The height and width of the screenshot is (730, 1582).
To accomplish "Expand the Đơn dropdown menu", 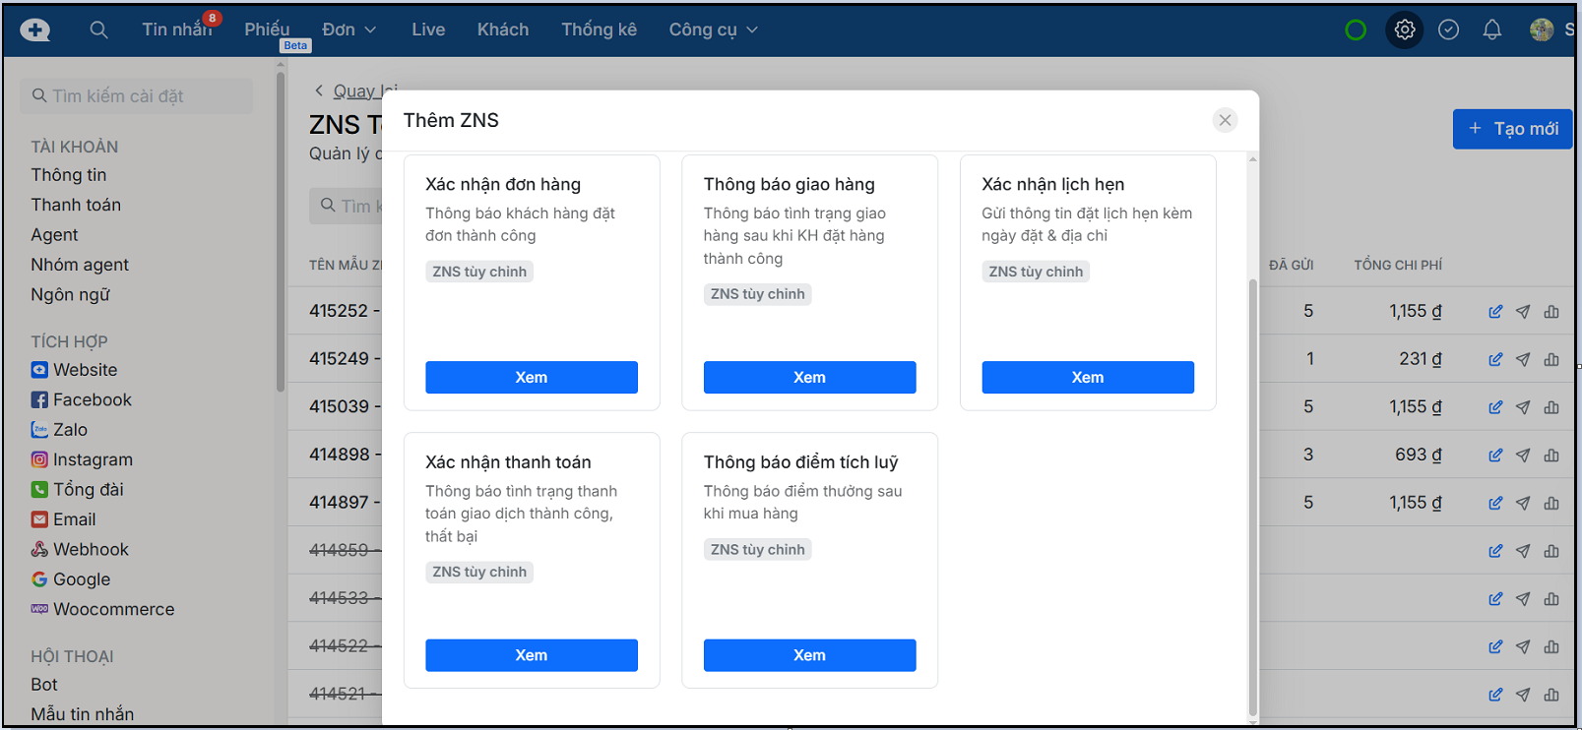I will [x=349, y=30].
